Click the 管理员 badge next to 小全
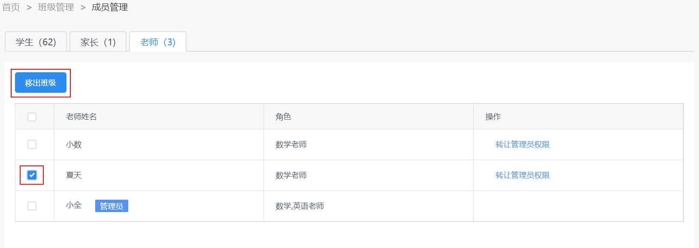 pyautogui.click(x=111, y=206)
